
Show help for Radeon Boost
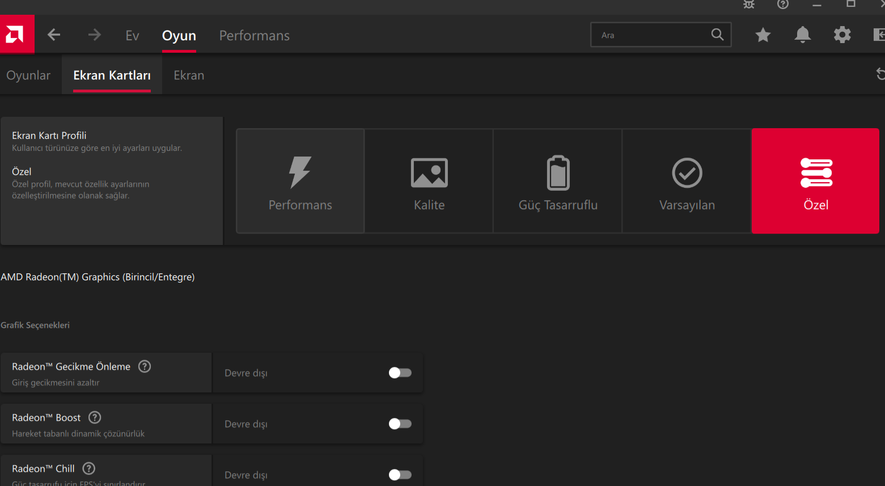95,417
